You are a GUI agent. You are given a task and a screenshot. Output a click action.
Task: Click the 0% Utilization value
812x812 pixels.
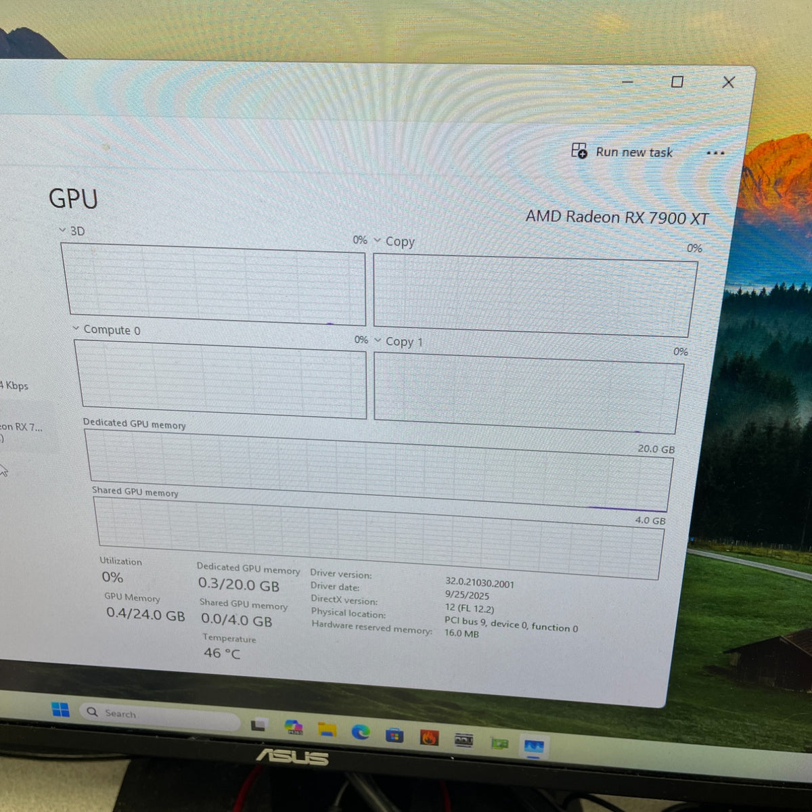[112, 577]
